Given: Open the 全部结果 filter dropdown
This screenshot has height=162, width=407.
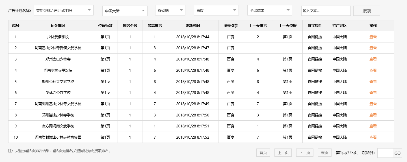Looking at the screenshot, I should [x=270, y=10].
